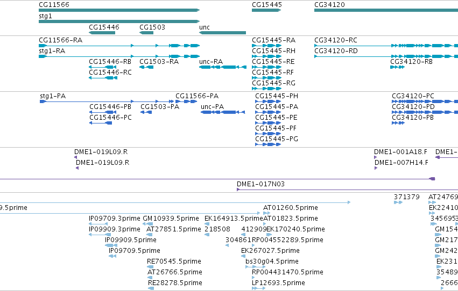Select transcript CG15445-RF
The height and width of the screenshot is (291, 458).
pos(266,78)
